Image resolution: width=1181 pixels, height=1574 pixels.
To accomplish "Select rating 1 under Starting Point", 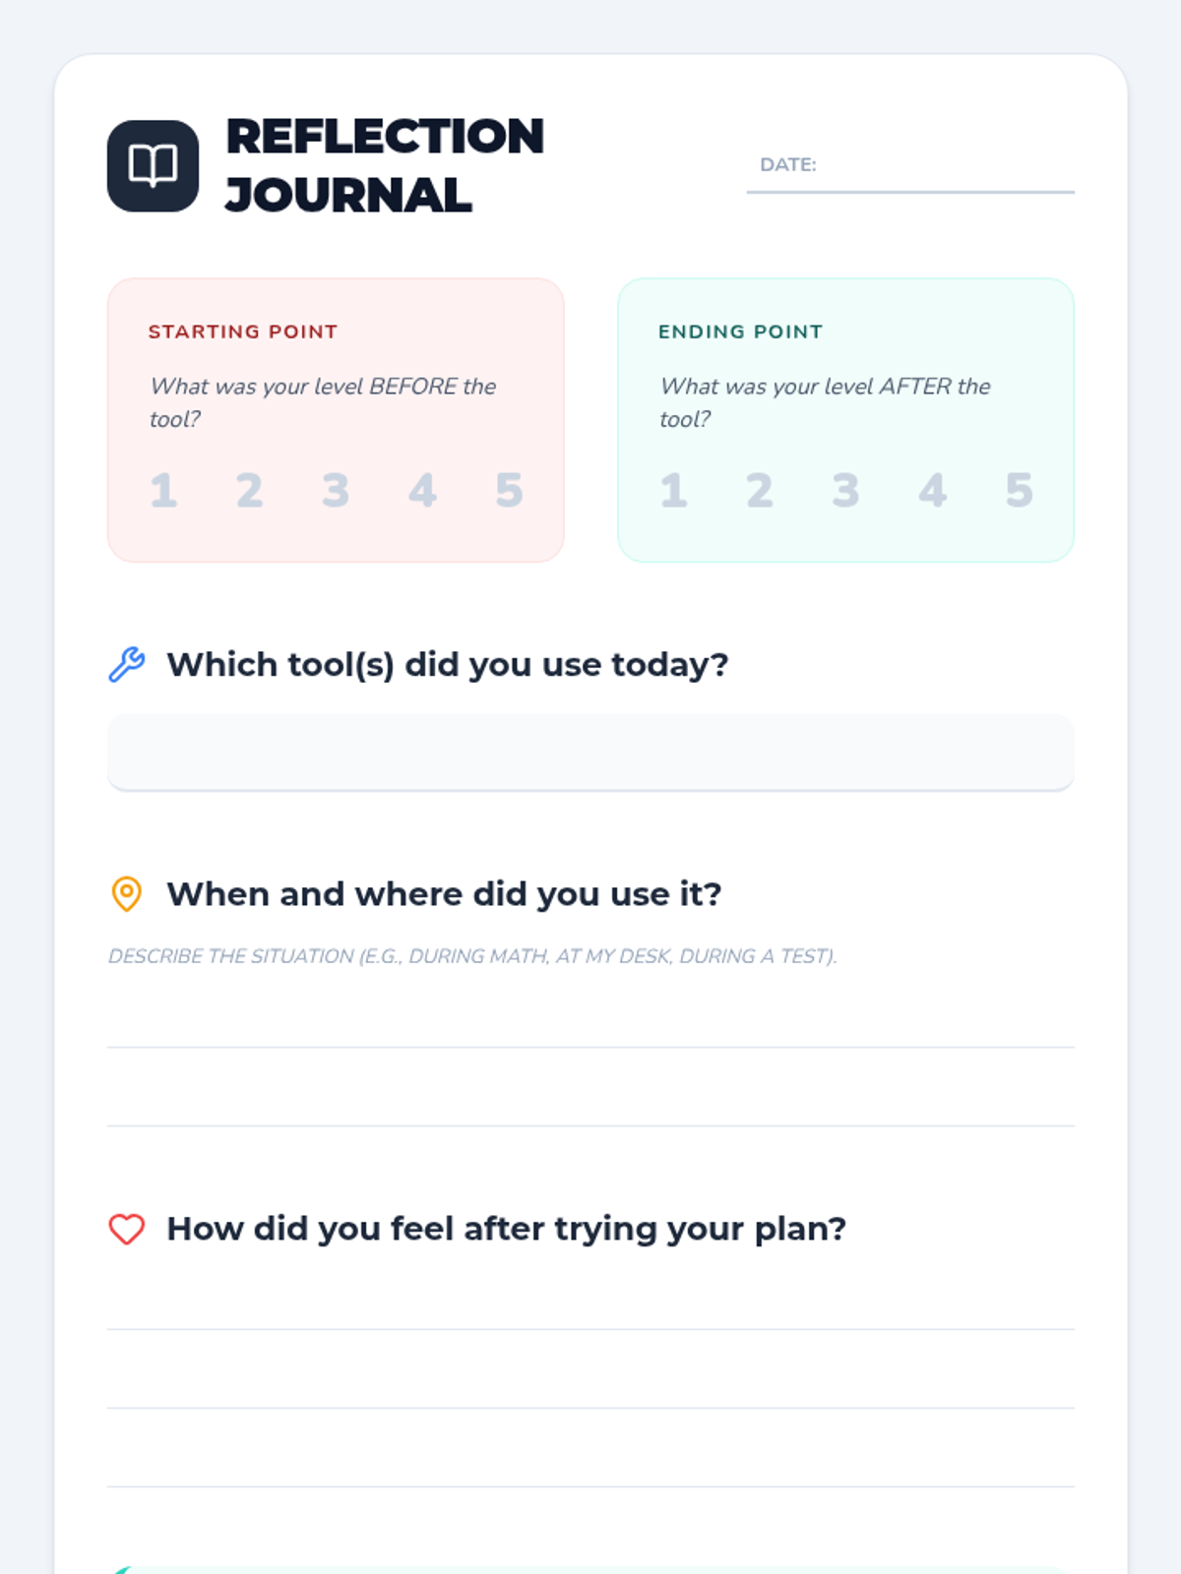I will point(163,490).
